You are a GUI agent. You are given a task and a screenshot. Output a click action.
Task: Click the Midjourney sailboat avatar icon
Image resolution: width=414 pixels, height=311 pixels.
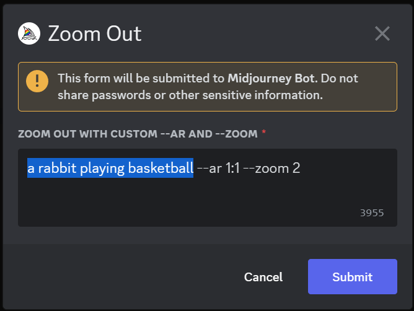point(29,33)
